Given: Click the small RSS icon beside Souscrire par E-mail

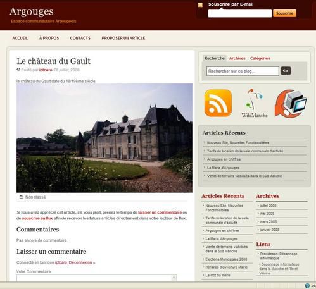Looking at the screenshot, I should coord(200,5).
